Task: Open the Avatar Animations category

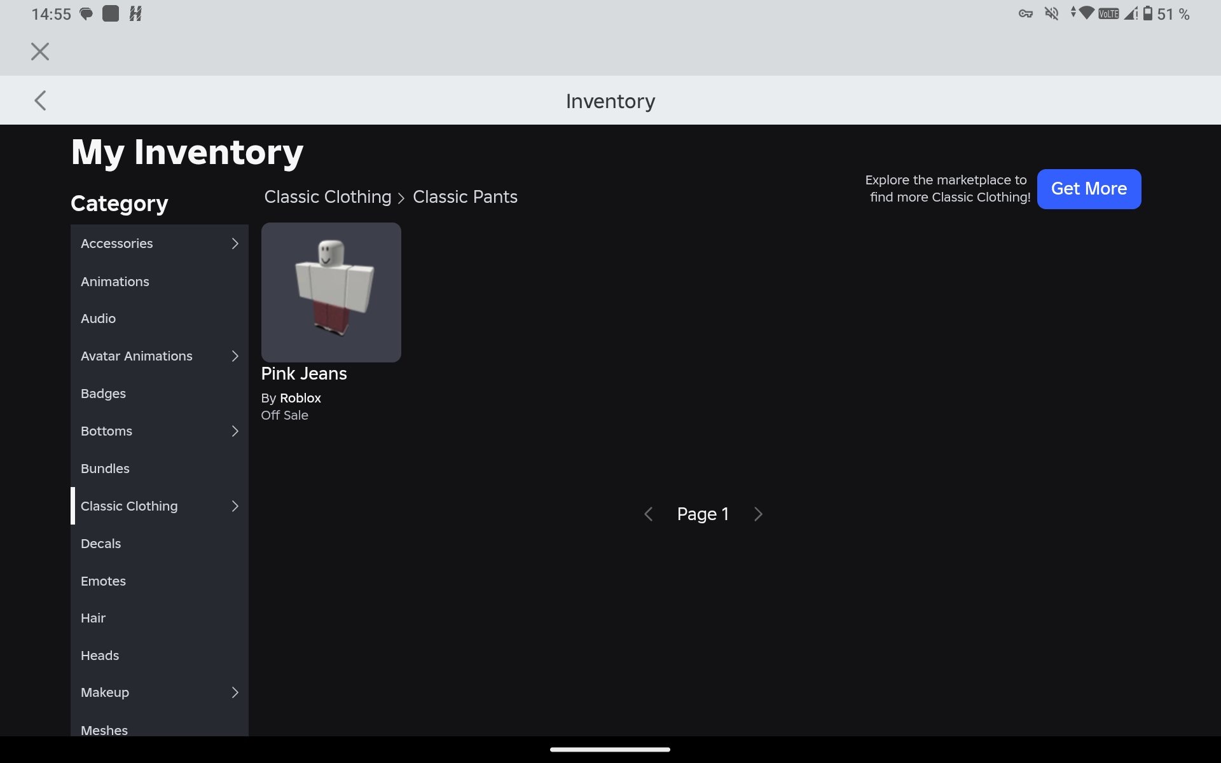Action: click(x=160, y=356)
